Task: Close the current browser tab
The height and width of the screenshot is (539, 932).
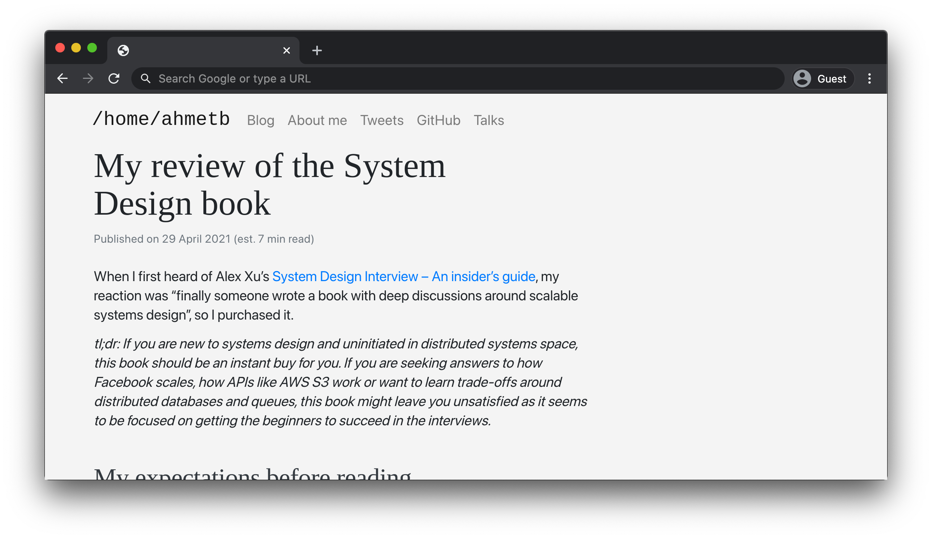Action: pyautogui.click(x=286, y=50)
